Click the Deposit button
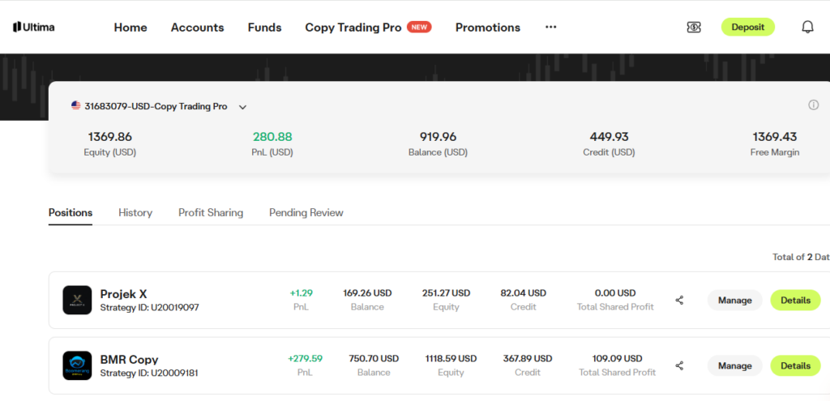The width and height of the screenshot is (830, 401). [748, 27]
